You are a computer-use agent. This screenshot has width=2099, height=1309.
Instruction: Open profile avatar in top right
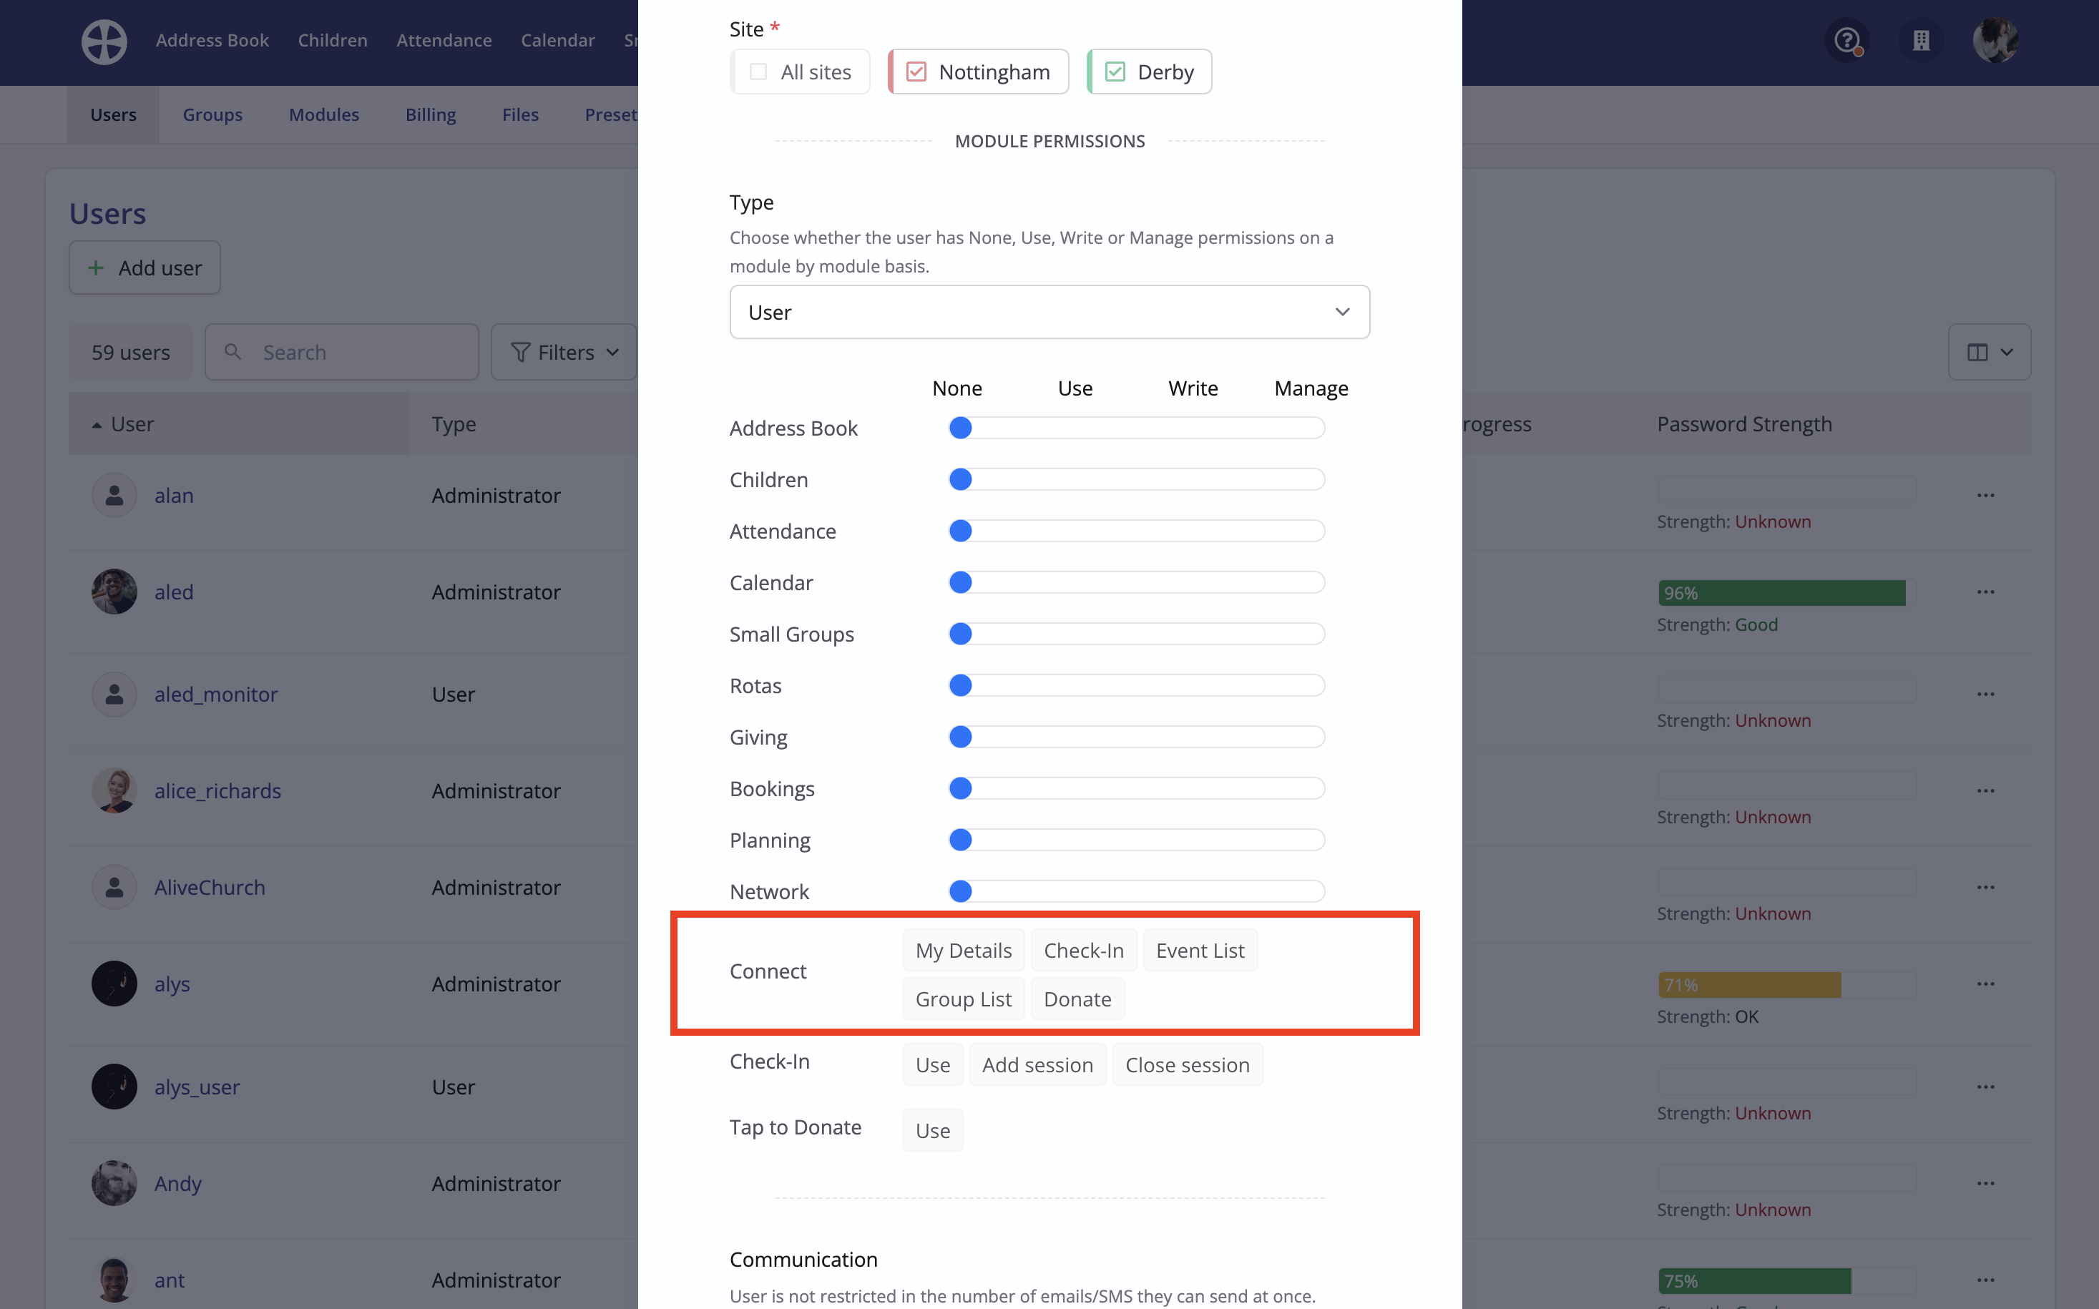[x=1995, y=41]
